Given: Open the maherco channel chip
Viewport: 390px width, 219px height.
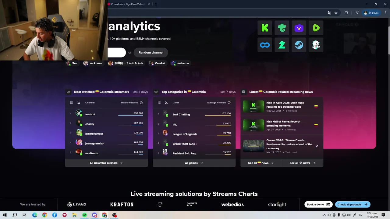Looking at the screenshot, I should [x=180, y=63].
